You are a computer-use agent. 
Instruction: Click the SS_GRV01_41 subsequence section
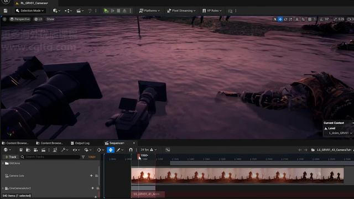tap(148, 194)
